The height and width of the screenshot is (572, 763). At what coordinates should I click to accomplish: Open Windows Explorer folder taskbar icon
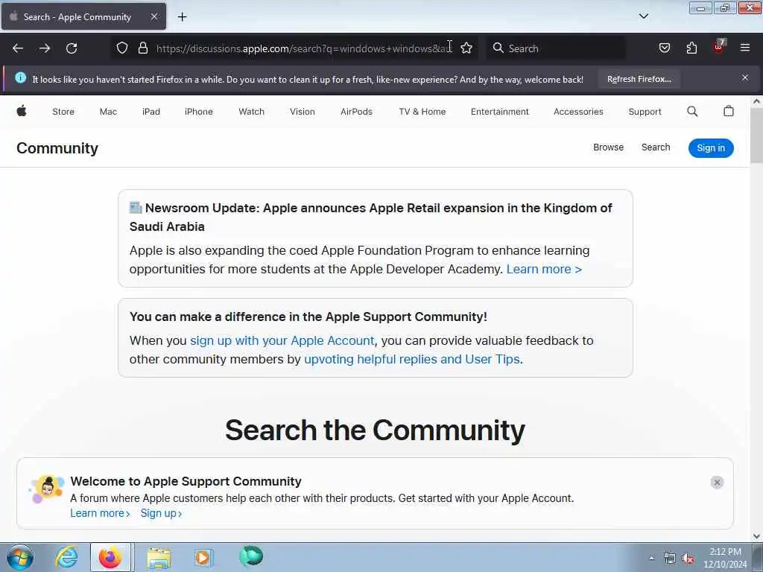tap(159, 557)
